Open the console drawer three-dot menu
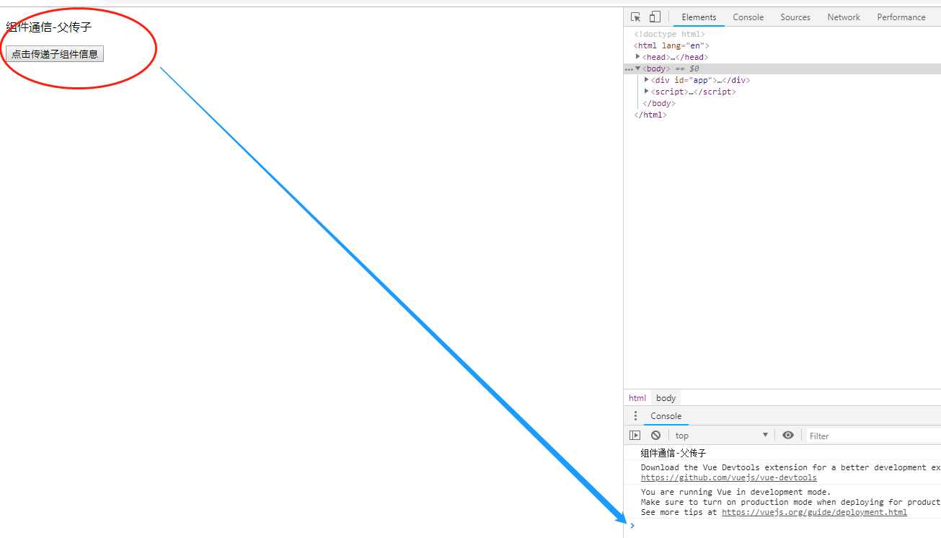This screenshot has height=538, width=941. pos(635,416)
